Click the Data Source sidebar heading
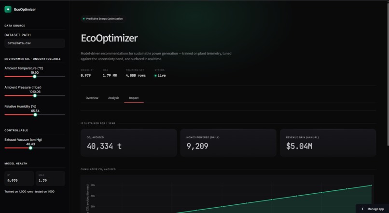The height and width of the screenshot is (213, 389). pos(14,26)
